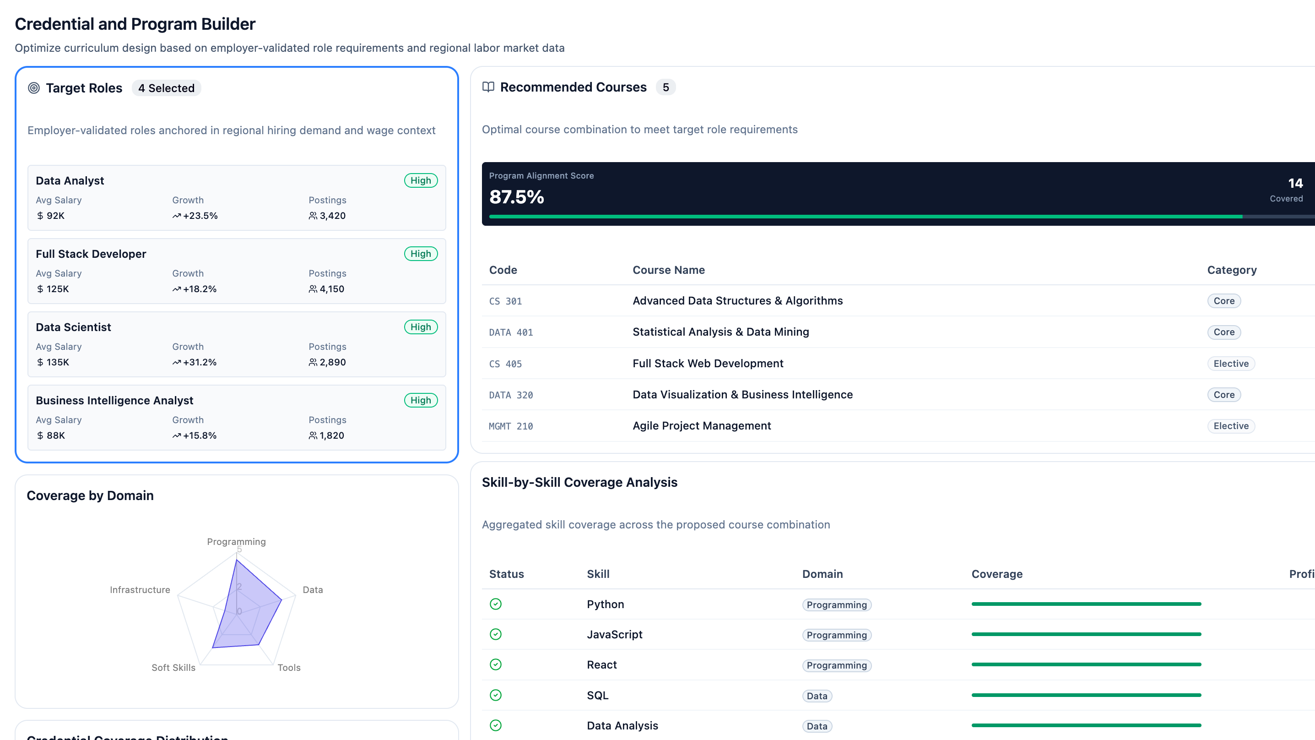Click the Course Name column header
This screenshot has height=740, width=1315.
coord(668,270)
